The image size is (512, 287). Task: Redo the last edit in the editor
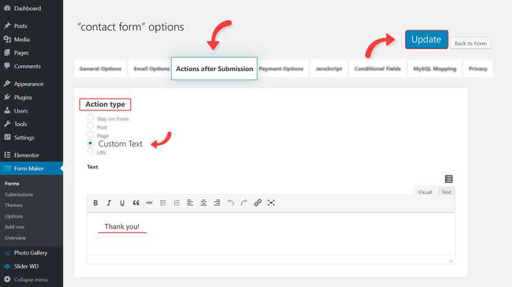(244, 203)
